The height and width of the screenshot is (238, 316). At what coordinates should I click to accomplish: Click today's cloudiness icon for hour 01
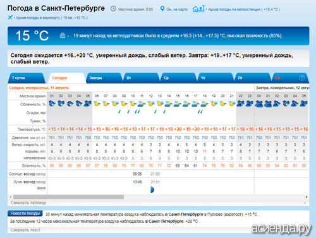click(x=52, y=104)
